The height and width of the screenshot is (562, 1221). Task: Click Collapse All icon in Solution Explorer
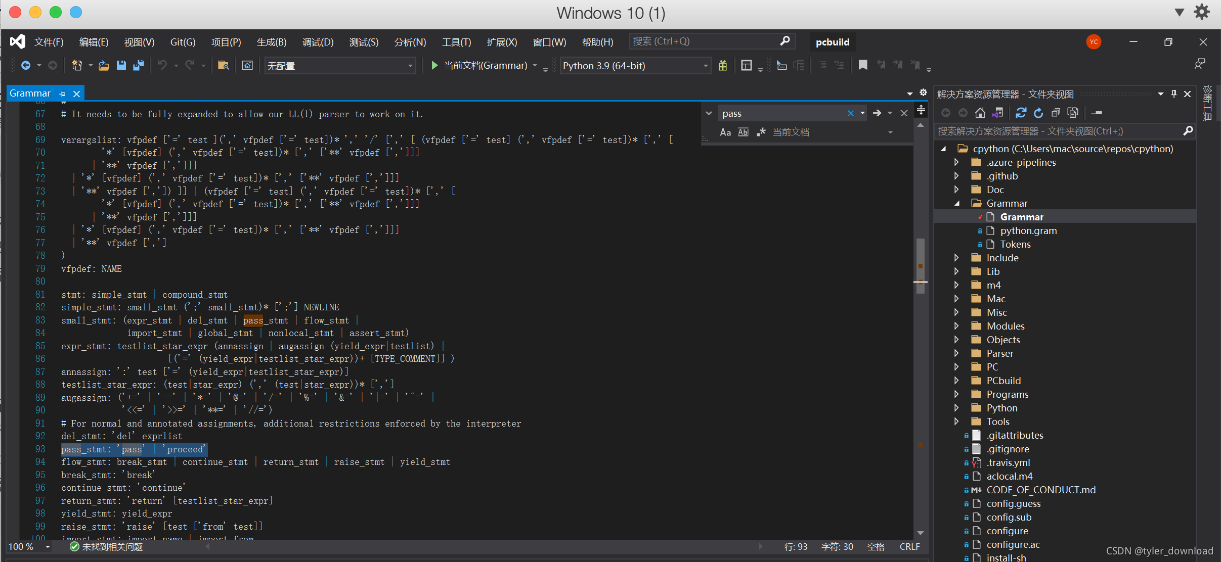(x=1056, y=113)
